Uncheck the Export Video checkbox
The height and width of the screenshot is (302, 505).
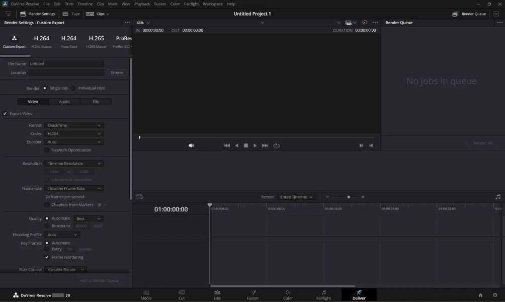pos(5,114)
